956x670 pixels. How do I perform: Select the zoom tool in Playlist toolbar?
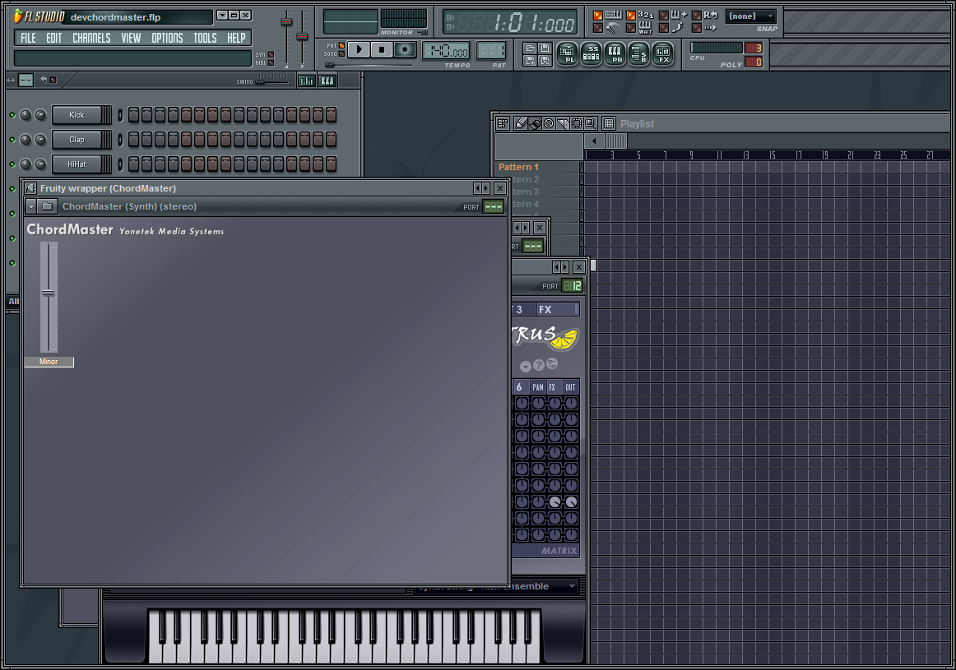590,123
